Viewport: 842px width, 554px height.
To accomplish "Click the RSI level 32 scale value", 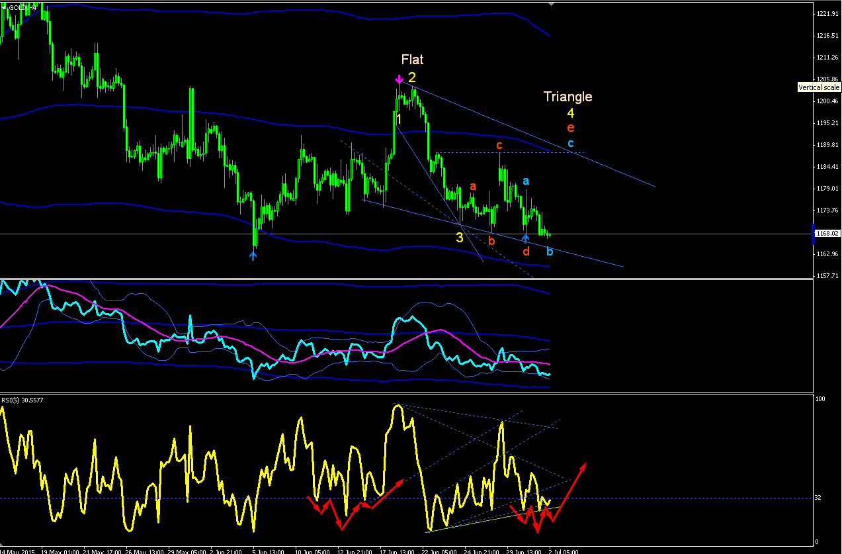I will 820,498.
